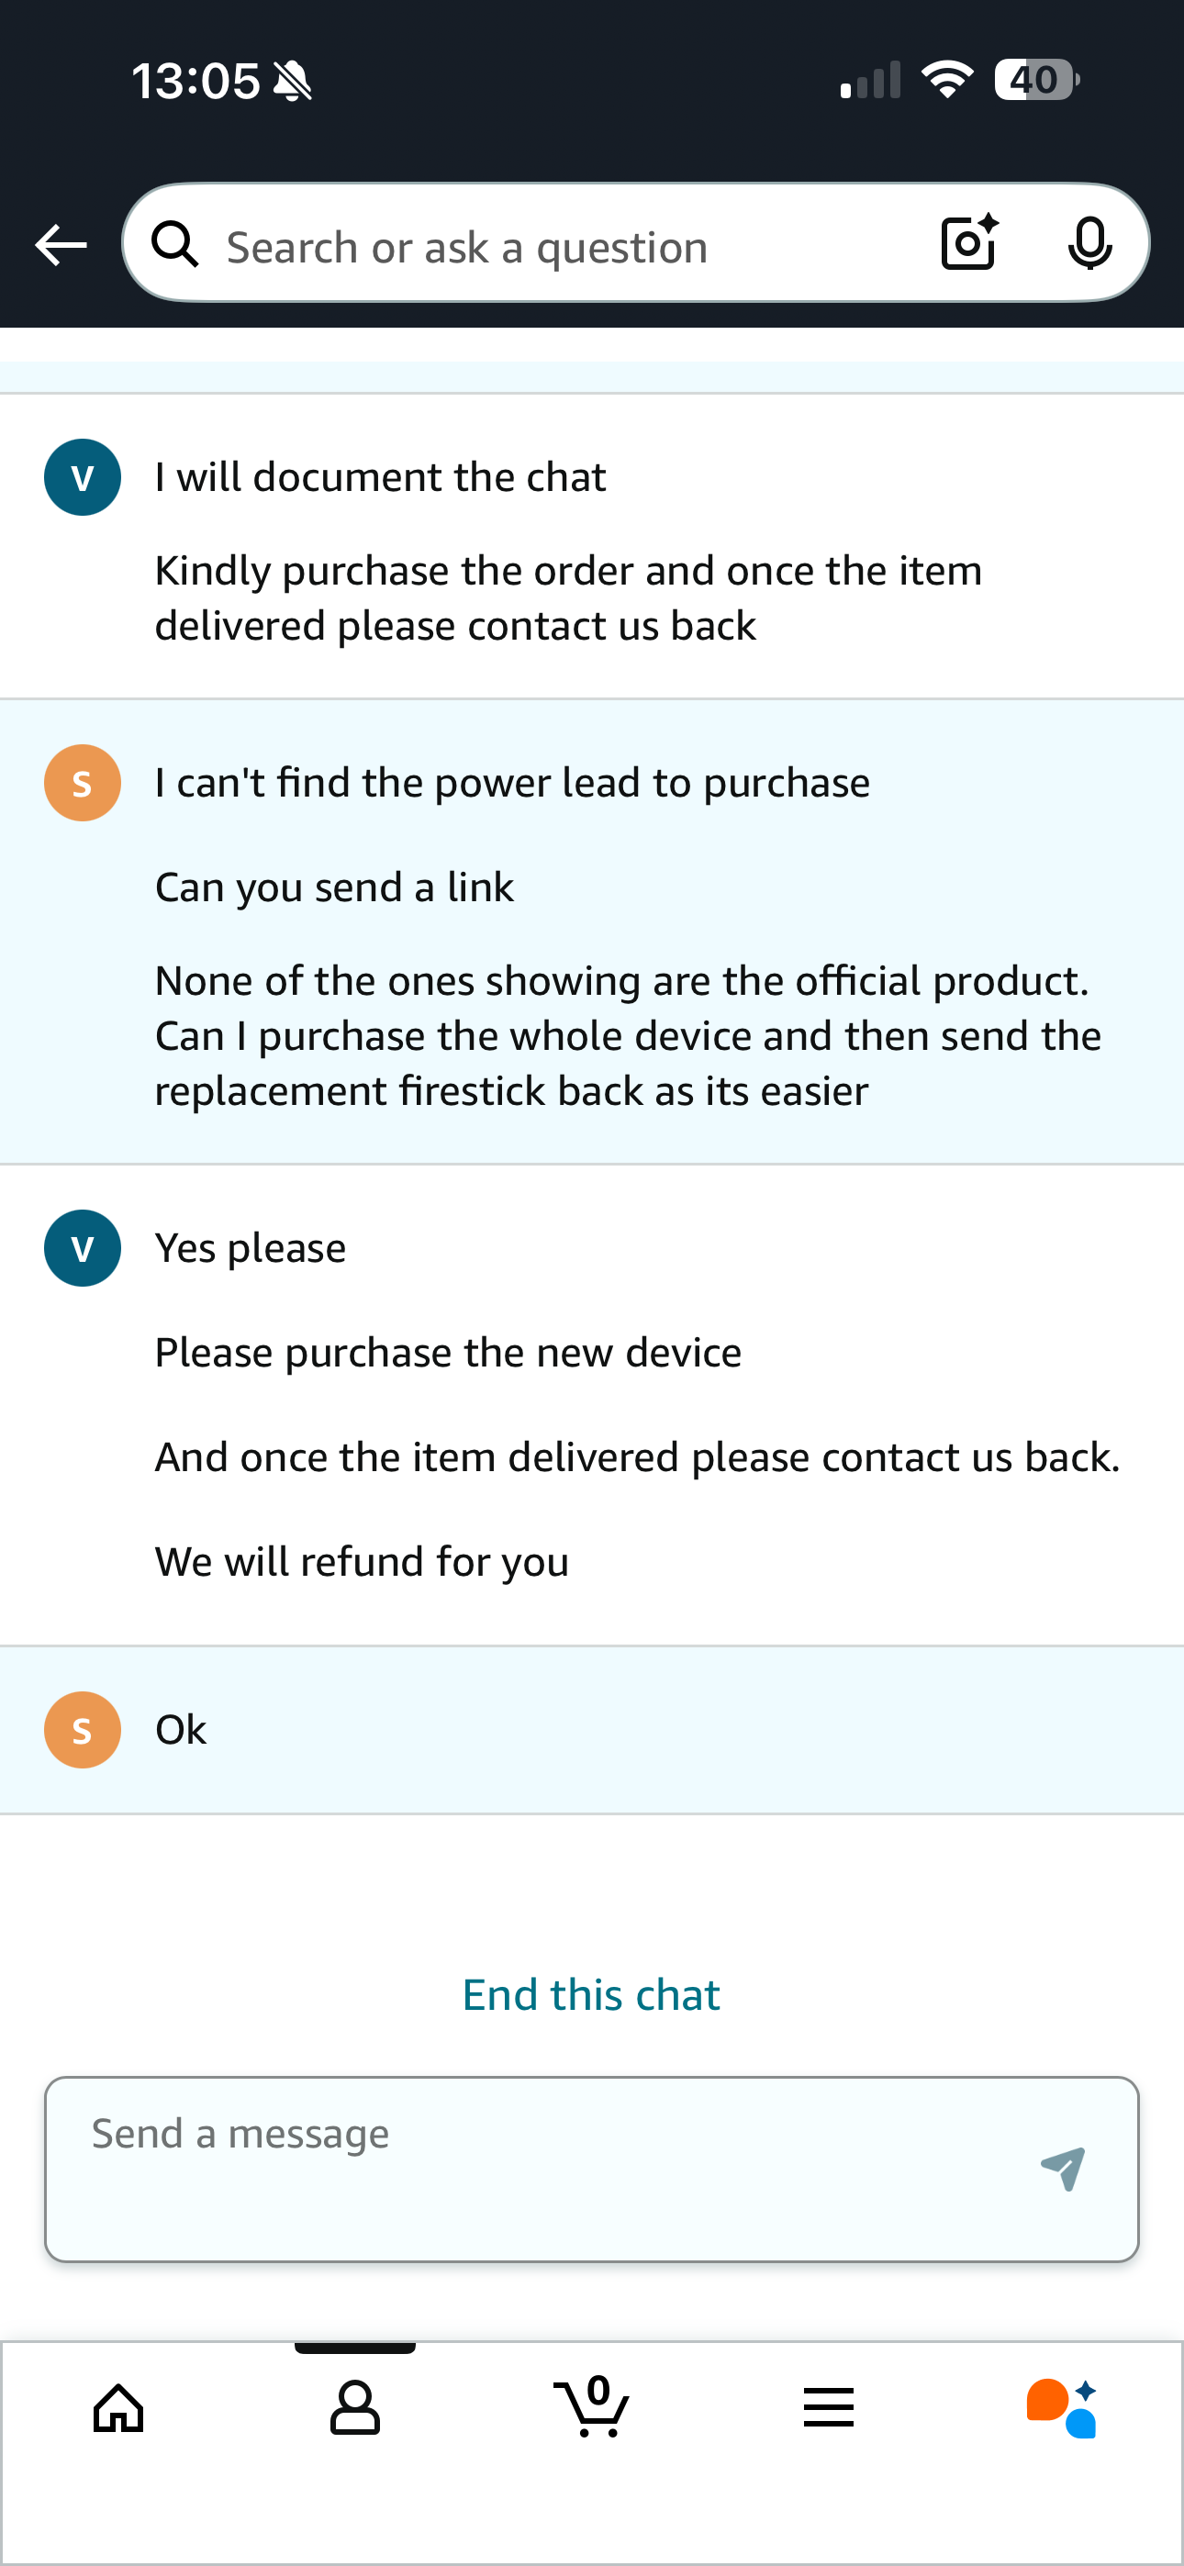This screenshot has height=2566, width=1184.
Task: Send message with paper plane icon
Action: click(x=1063, y=2169)
